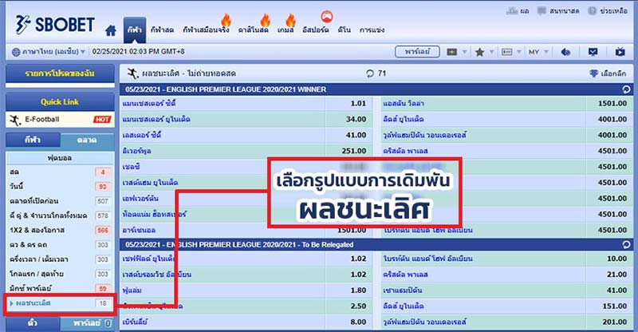Refresh odds with the 71 countdown icon
This screenshot has height=332, width=638.
370,73
